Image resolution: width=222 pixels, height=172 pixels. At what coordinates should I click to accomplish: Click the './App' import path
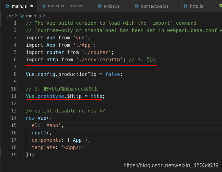pos(83,45)
